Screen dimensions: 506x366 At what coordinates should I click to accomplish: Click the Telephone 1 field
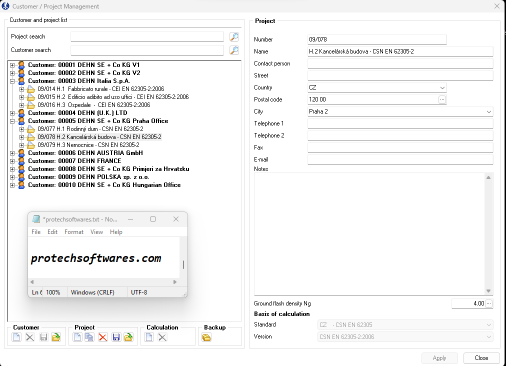point(400,123)
